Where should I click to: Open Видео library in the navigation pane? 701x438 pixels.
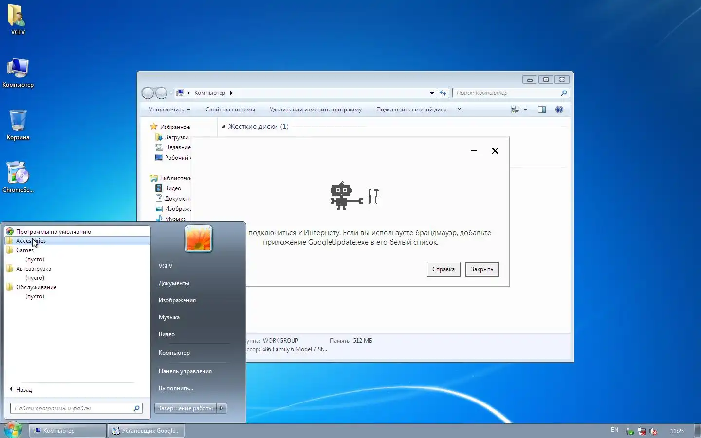pyautogui.click(x=168, y=188)
